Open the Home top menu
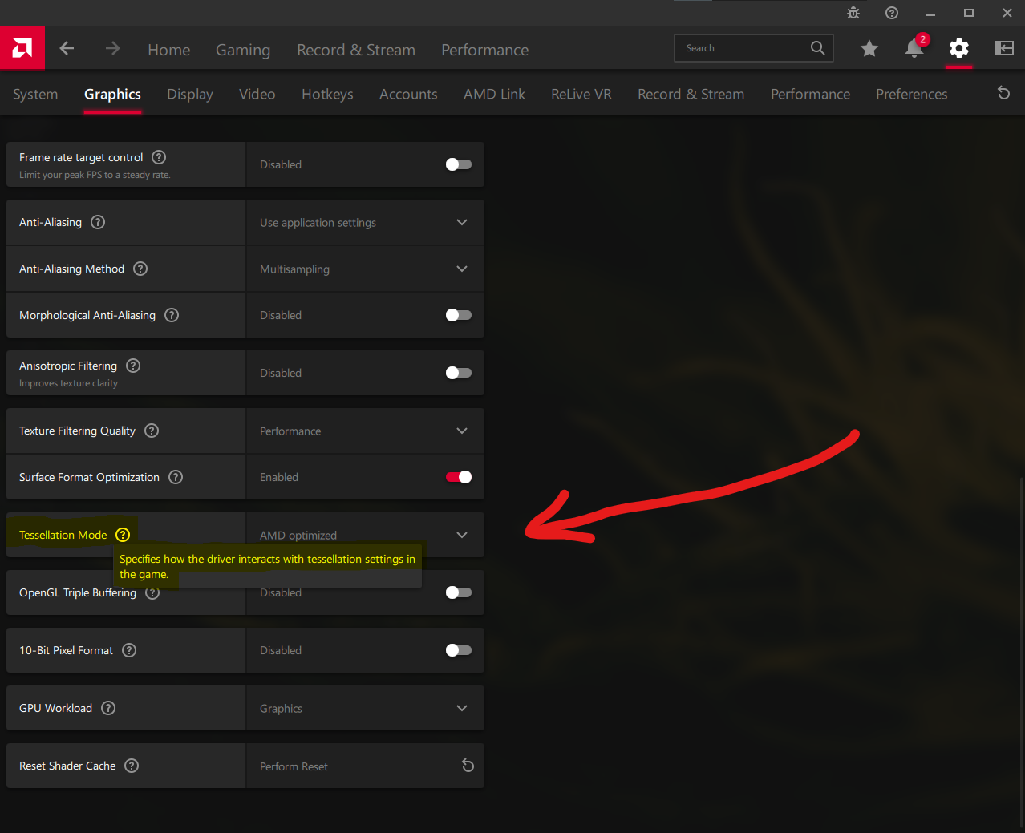 tap(169, 50)
